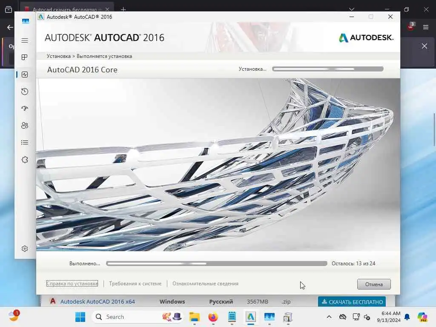The height and width of the screenshot is (327, 436).
Task: Click the overall 'Выполнено' progress bar
Action: tap(217, 264)
